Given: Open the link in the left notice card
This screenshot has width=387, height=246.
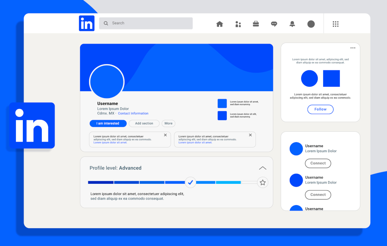Looking at the screenshot, I should pyautogui.click(x=110, y=143).
